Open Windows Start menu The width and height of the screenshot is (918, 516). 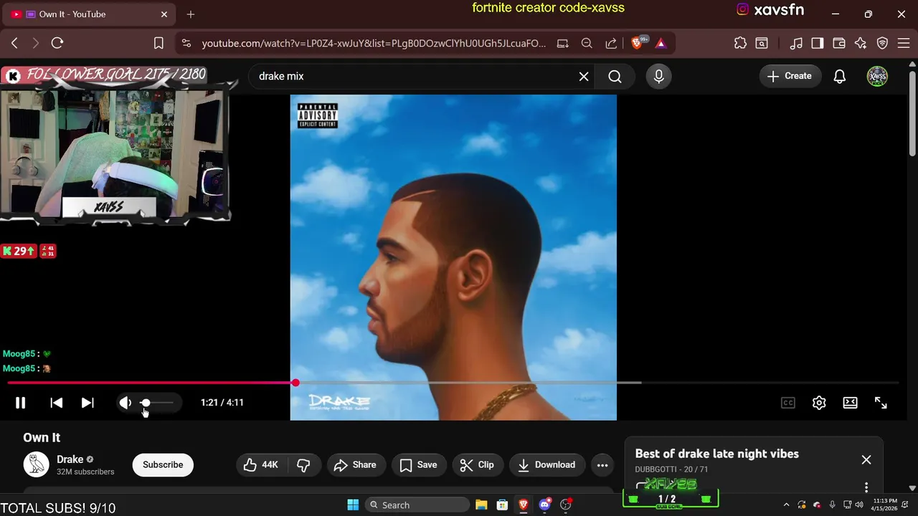(x=353, y=505)
